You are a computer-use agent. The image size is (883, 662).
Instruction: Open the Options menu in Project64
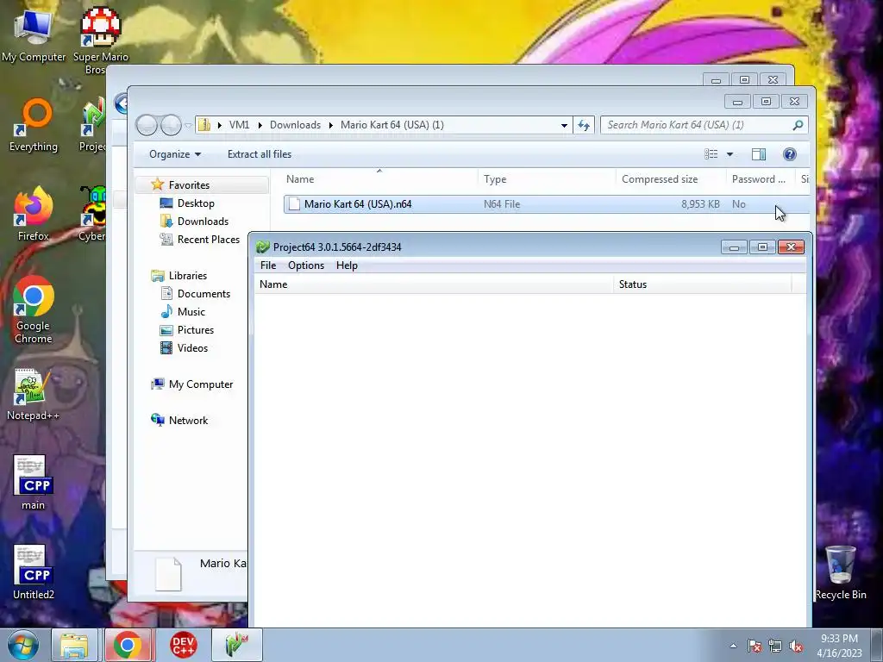tap(306, 265)
